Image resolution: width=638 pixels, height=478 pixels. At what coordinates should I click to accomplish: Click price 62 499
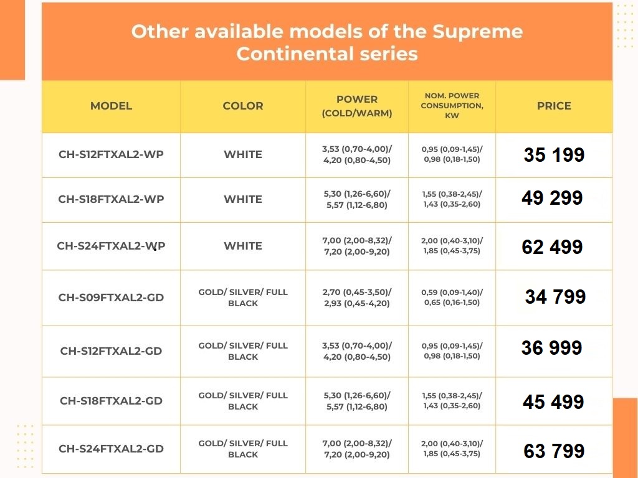coord(552,247)
